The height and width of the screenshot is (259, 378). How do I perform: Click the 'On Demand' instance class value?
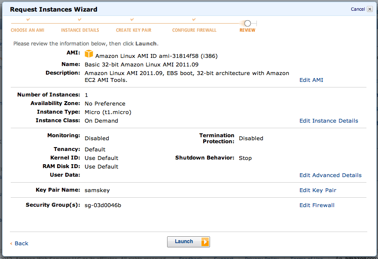pyautogui.click(x=101, y=120)
